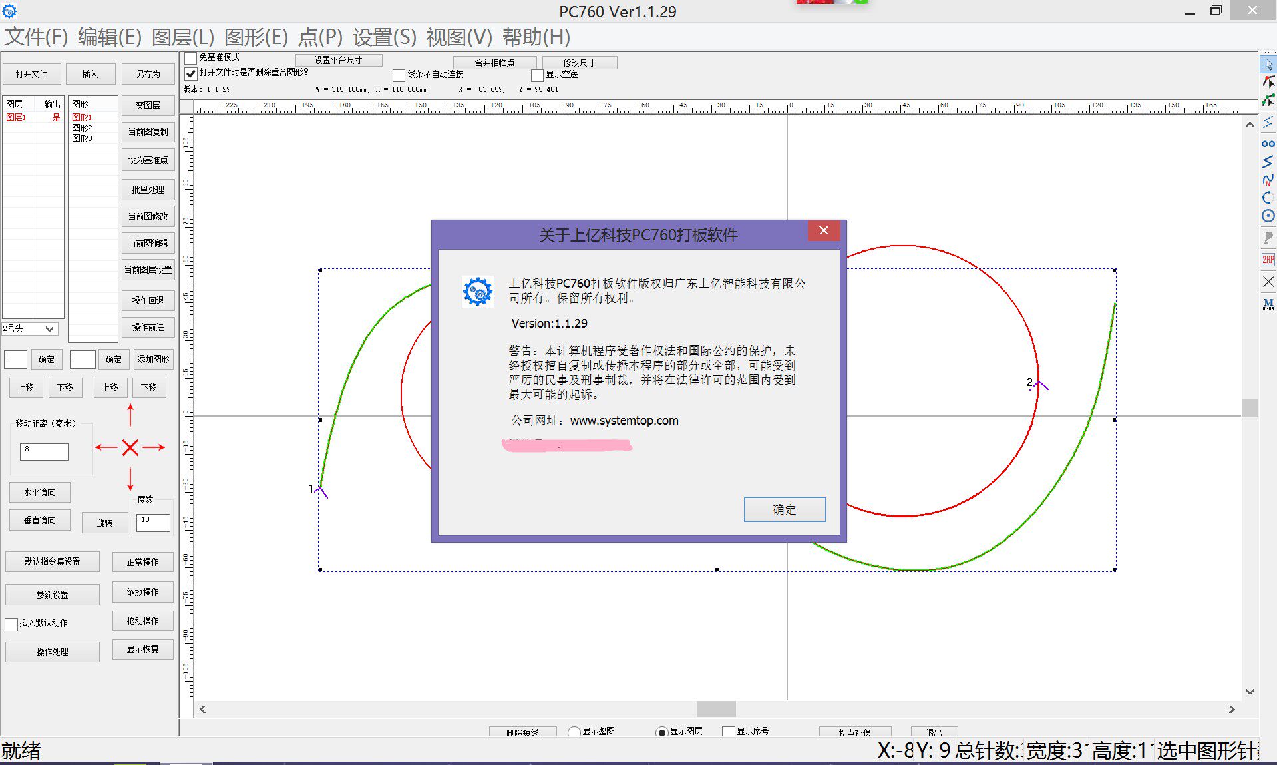Screen dimensions: 1277x765
Task: Click the red right arrow move control
Action: point(154,447)
